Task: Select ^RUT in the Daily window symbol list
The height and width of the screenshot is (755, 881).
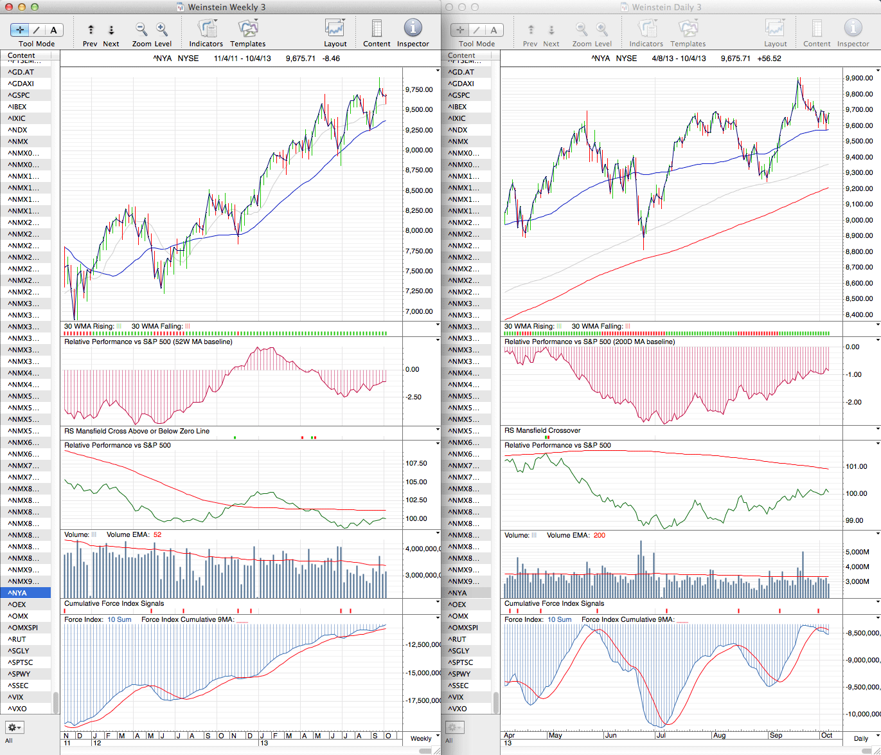Action: 458,639
